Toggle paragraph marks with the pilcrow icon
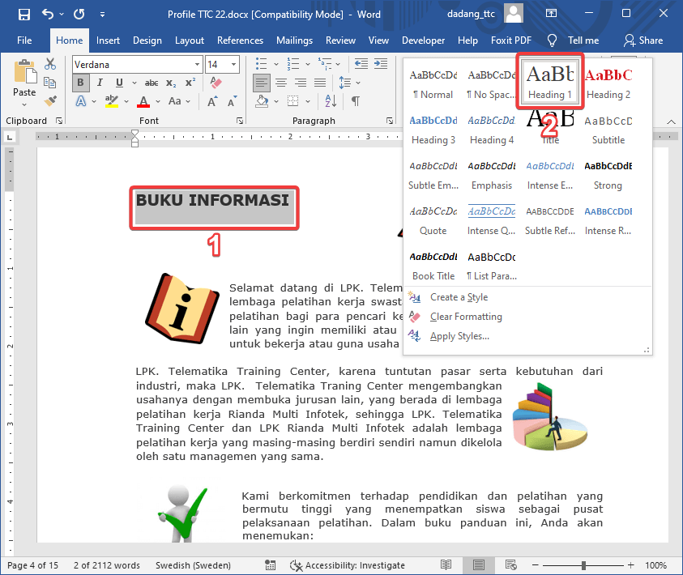The width and height of the screenshot is (683, 575). pyautogui.click(x=356, y=100)
